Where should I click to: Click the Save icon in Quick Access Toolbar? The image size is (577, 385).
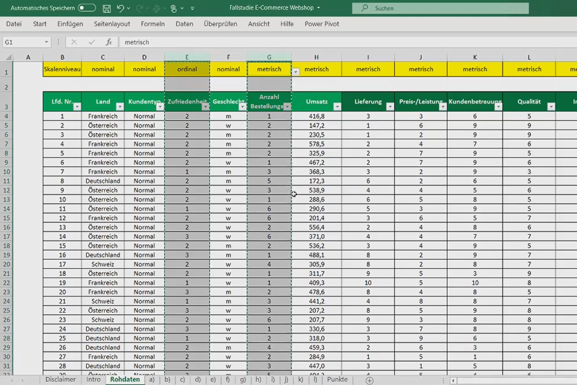[x=107, y=8]
